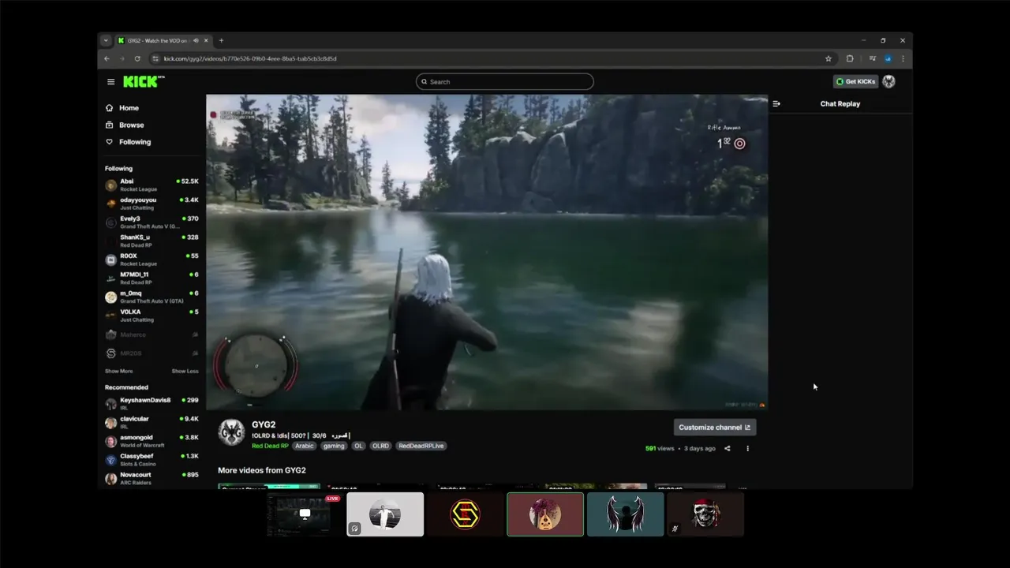Click the GYG2 channel name

[264, 424]
